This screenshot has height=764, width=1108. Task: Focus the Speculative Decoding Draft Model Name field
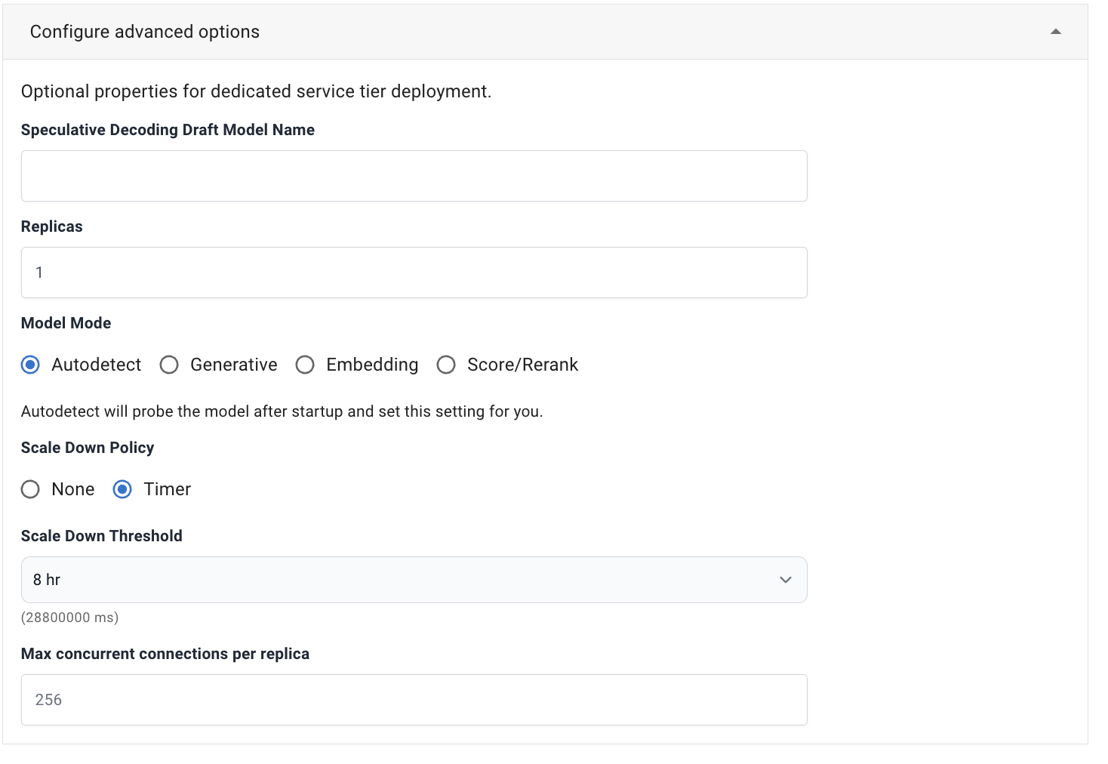tap(414, 176)
